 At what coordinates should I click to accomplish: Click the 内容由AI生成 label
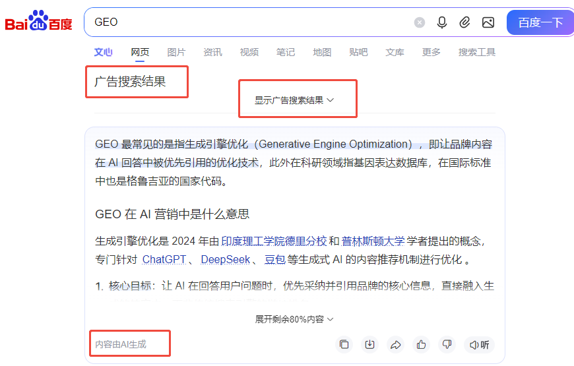(121, 344)
